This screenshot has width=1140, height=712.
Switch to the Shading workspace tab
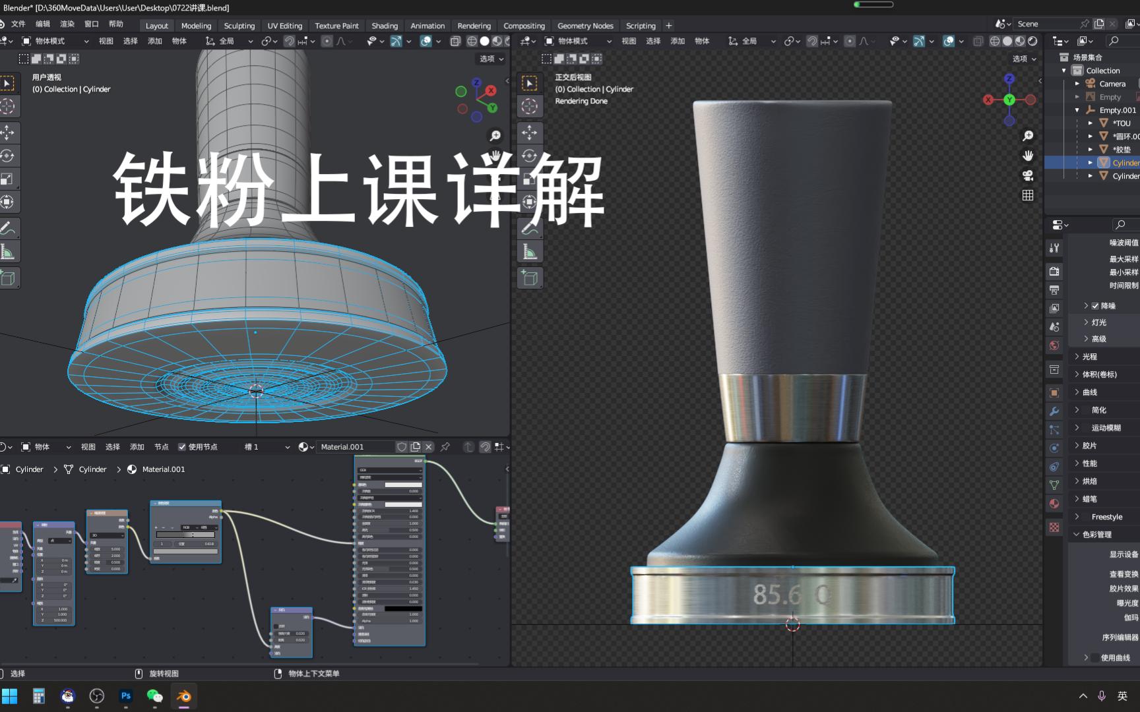tap(385, 26)
